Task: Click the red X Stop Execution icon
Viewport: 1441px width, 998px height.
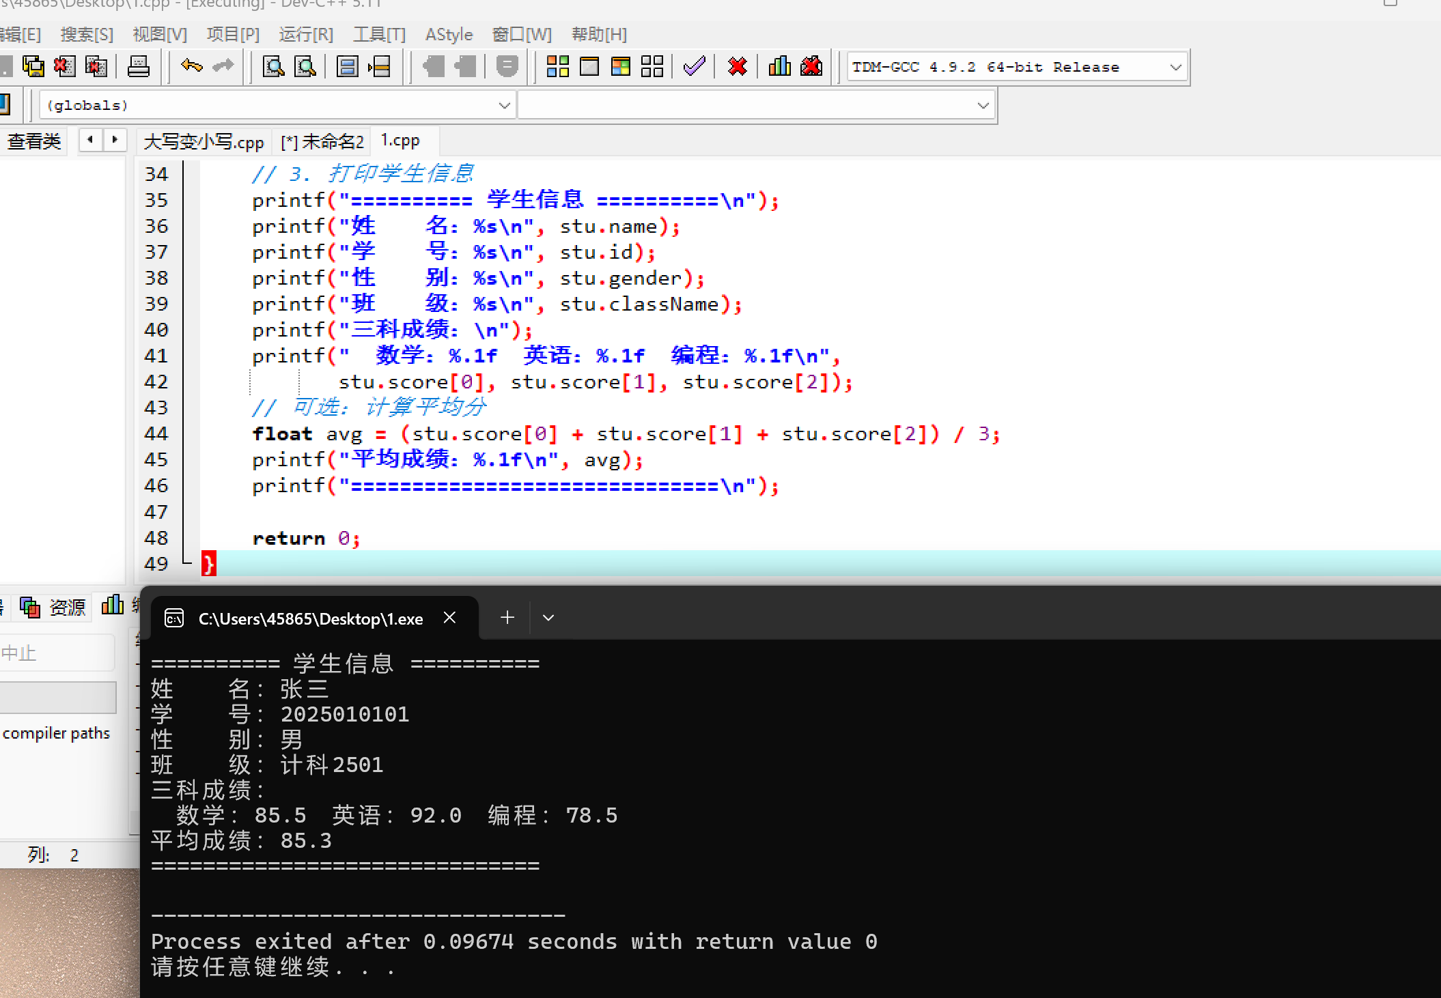Action: click(737, 66)
